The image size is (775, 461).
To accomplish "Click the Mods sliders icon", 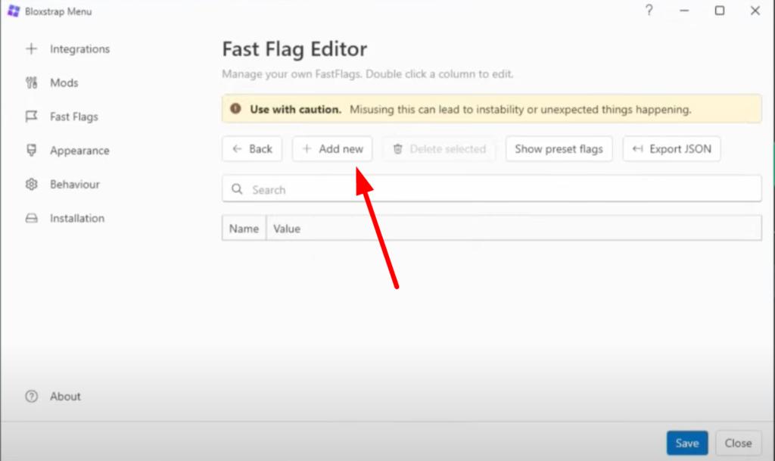I will 31,83.
